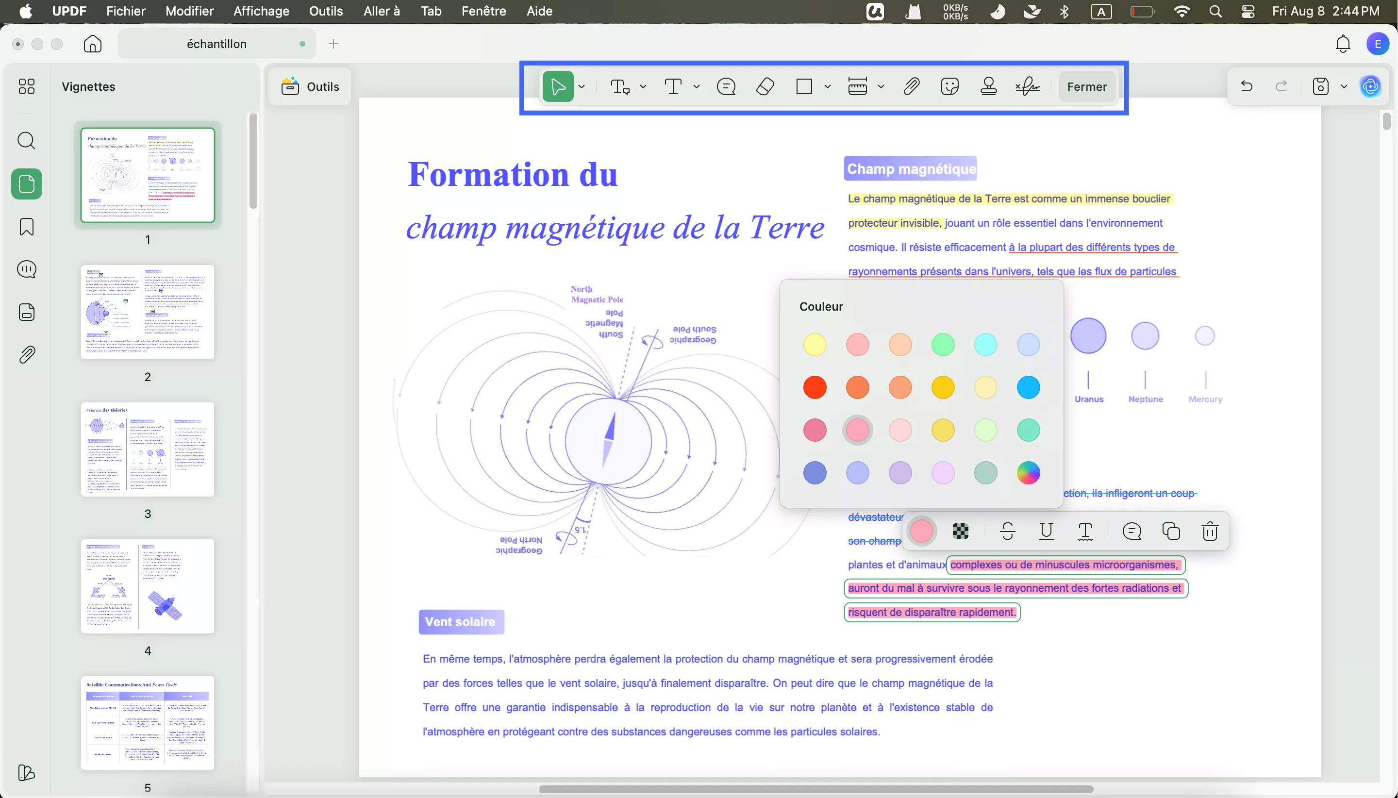Select page 3 thumbnail in the Vignettes panel

click(148, 449)
